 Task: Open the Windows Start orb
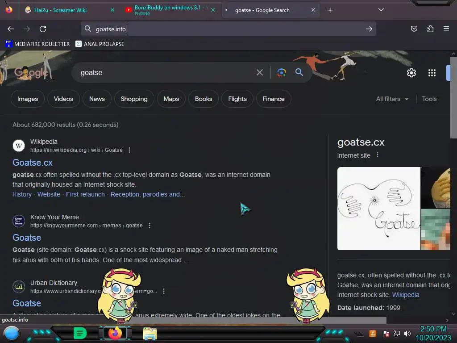point(12,333)
